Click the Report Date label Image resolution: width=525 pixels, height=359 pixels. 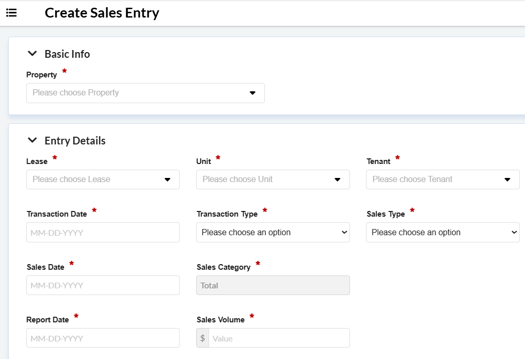point(47,320)
